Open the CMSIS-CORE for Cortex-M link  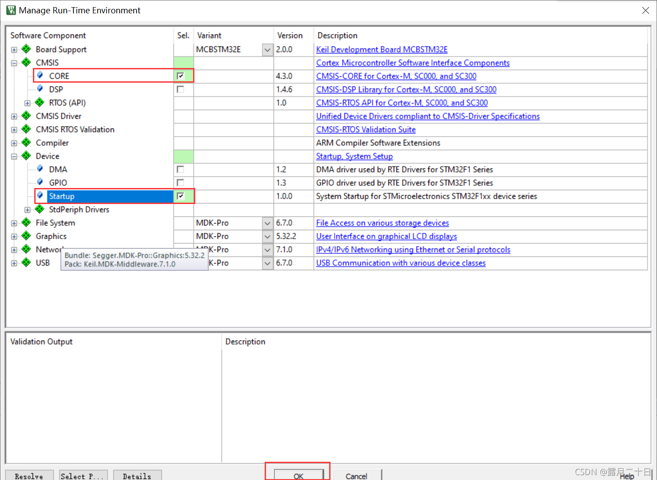tap(396, 76)
